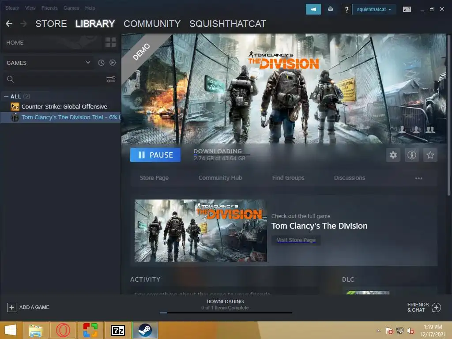Select the Counter-Strike game icon in list
The height and width of the screenshot is (339, 452).
pyautogui.click(x=15, y=107)
